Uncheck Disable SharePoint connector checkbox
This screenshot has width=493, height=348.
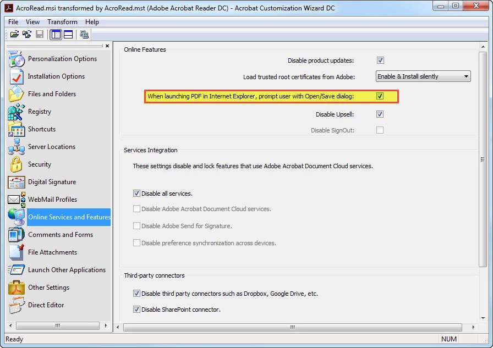click(x=136, y=310)
